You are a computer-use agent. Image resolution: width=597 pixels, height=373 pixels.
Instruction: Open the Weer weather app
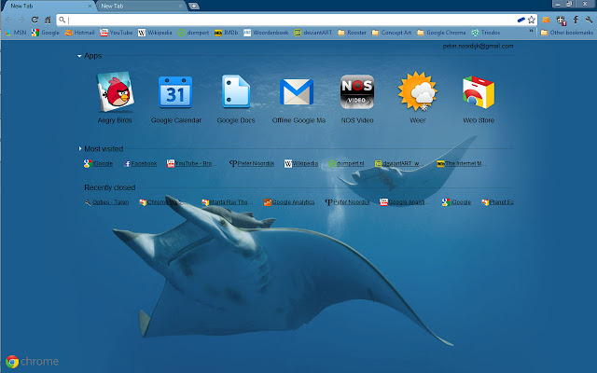click(416, 93)
